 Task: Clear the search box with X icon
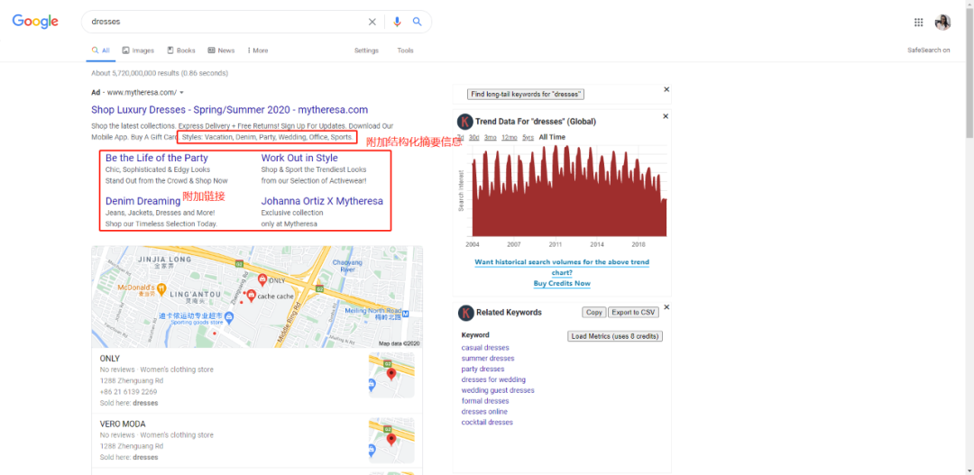click(372, 22)
